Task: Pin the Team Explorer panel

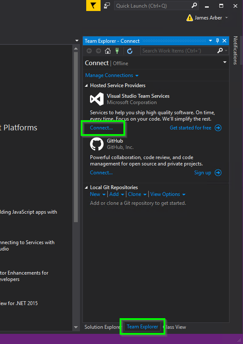Action: click(x=217, y=41)
